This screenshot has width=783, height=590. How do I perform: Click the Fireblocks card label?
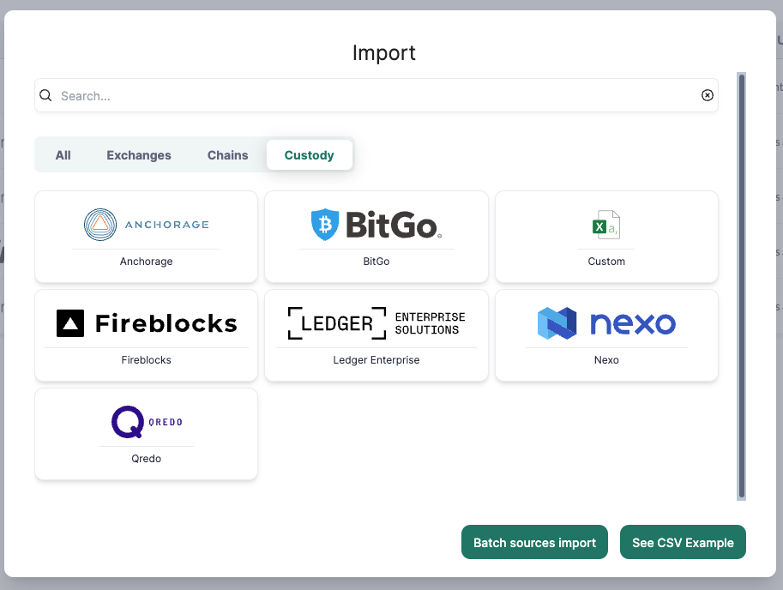click(147, 360)
